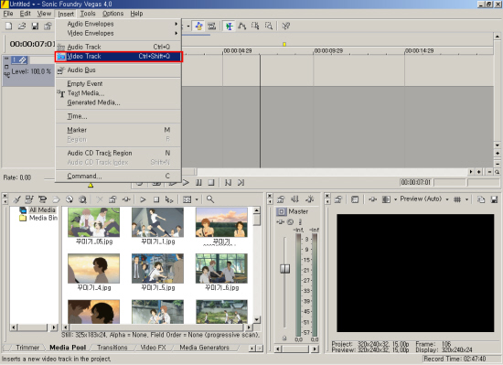Select All Media tree item
Viewport: 503px width, 365px height.
click(42, 210)
